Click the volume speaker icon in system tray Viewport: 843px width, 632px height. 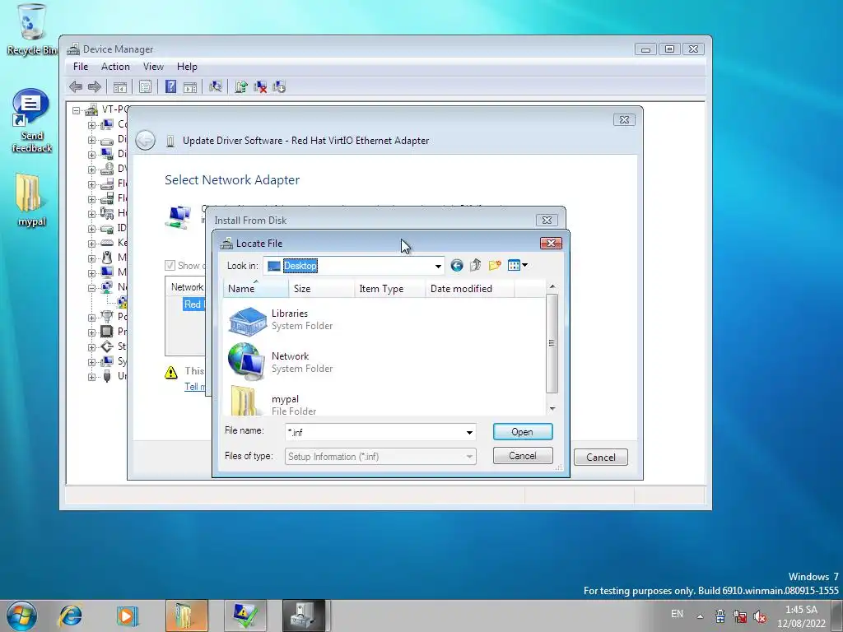[760, 616]
